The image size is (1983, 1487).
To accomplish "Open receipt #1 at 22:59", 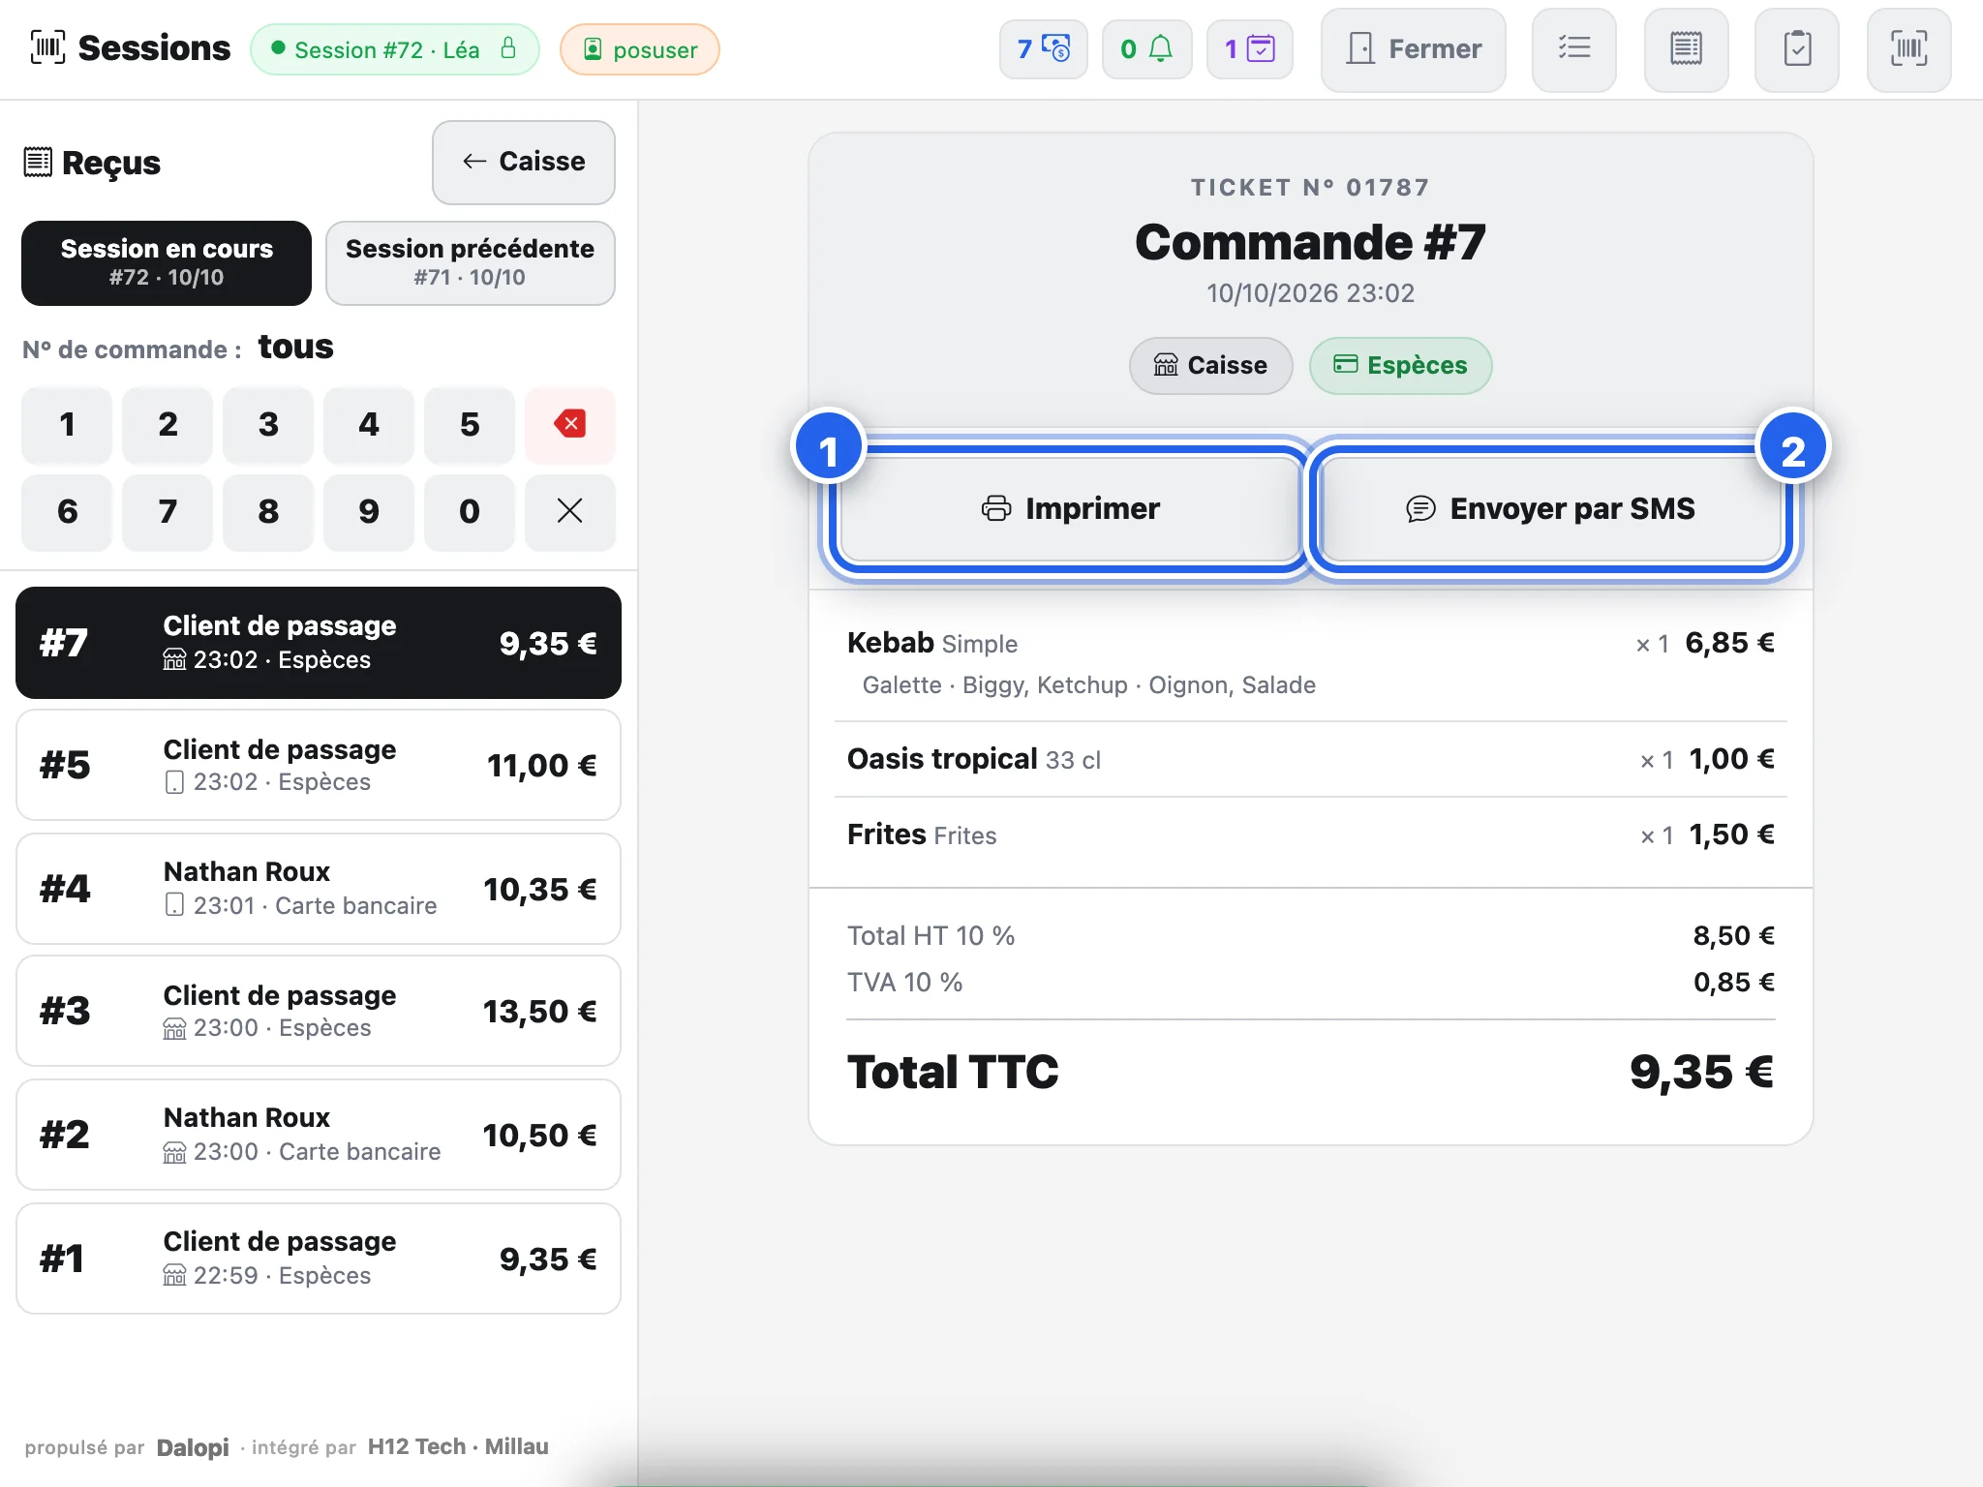I will click(x=319, y=1259).
